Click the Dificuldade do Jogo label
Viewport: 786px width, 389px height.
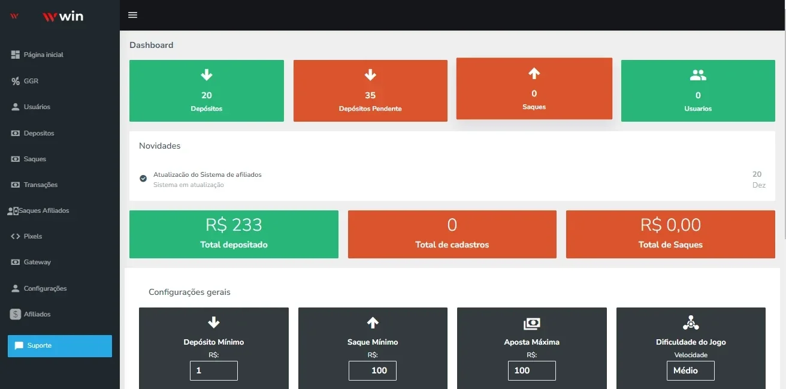coord(691,342)
